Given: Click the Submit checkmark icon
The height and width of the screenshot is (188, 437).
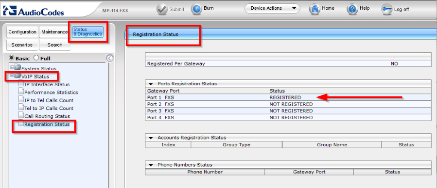Looking at the screenshot, I should [162, 9].
